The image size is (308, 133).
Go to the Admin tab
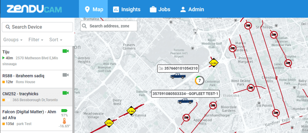coord(192,9)
